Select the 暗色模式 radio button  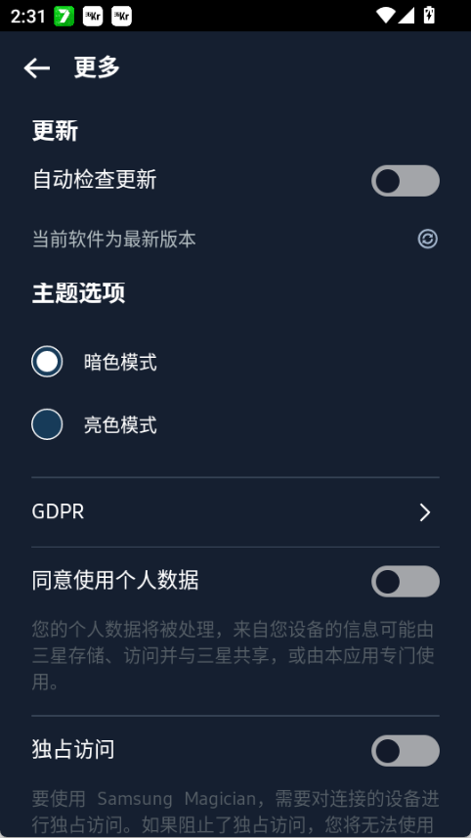coord(47,362)
